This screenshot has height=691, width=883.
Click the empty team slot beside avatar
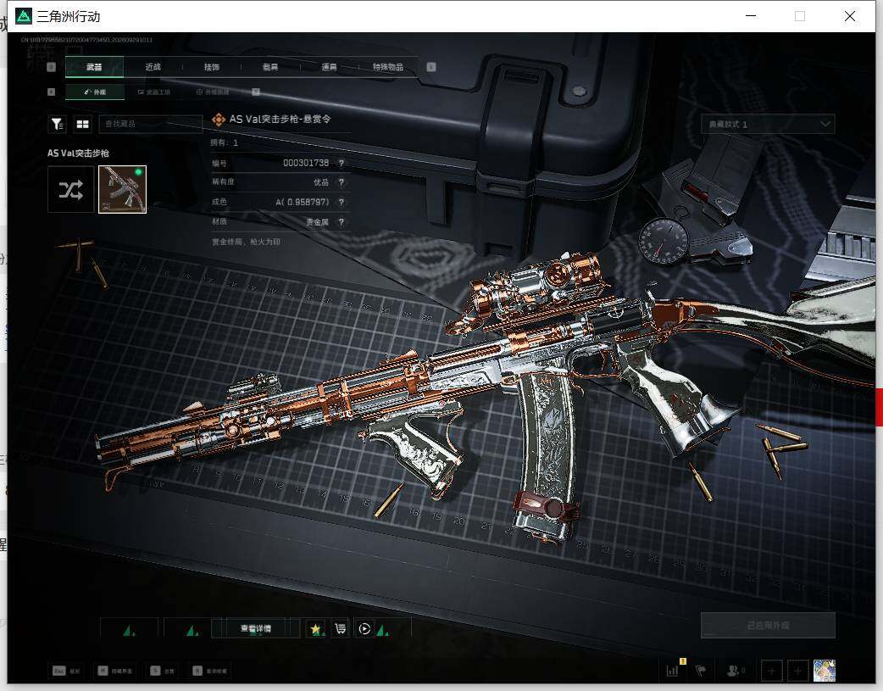point(797,671)
